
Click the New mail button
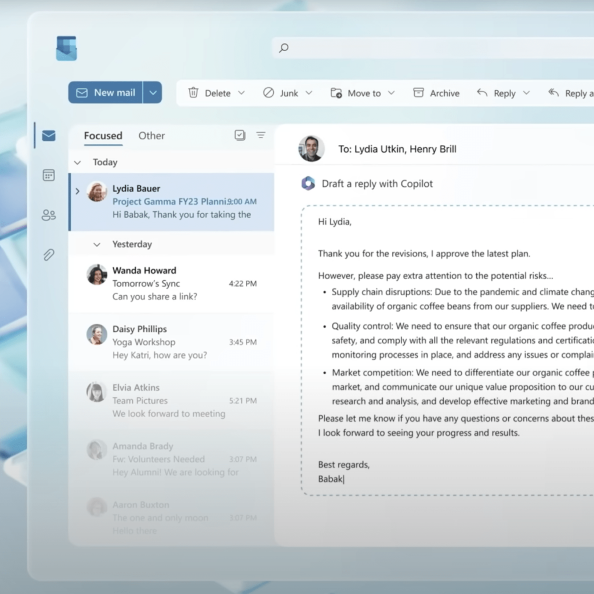(106, 93)
